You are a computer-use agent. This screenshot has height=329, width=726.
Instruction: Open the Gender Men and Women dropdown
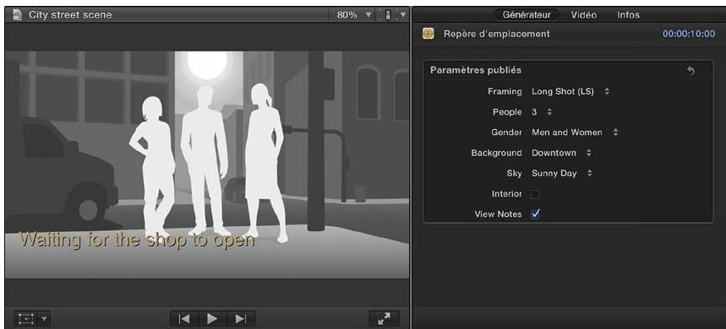click(x=575, y=132)
